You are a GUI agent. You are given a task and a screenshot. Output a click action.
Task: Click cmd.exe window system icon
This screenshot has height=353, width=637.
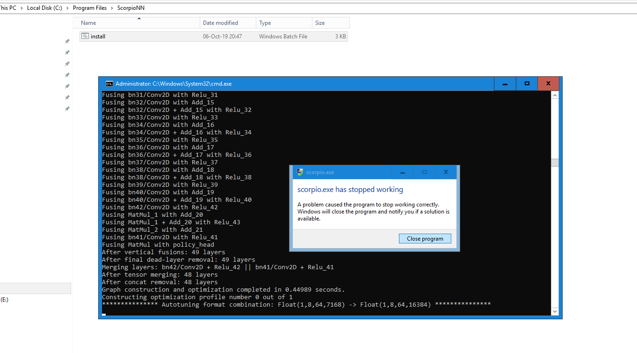[109, 84]
